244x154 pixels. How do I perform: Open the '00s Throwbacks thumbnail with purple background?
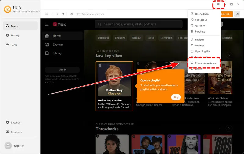pyautogui.click(x=184, y=144)
